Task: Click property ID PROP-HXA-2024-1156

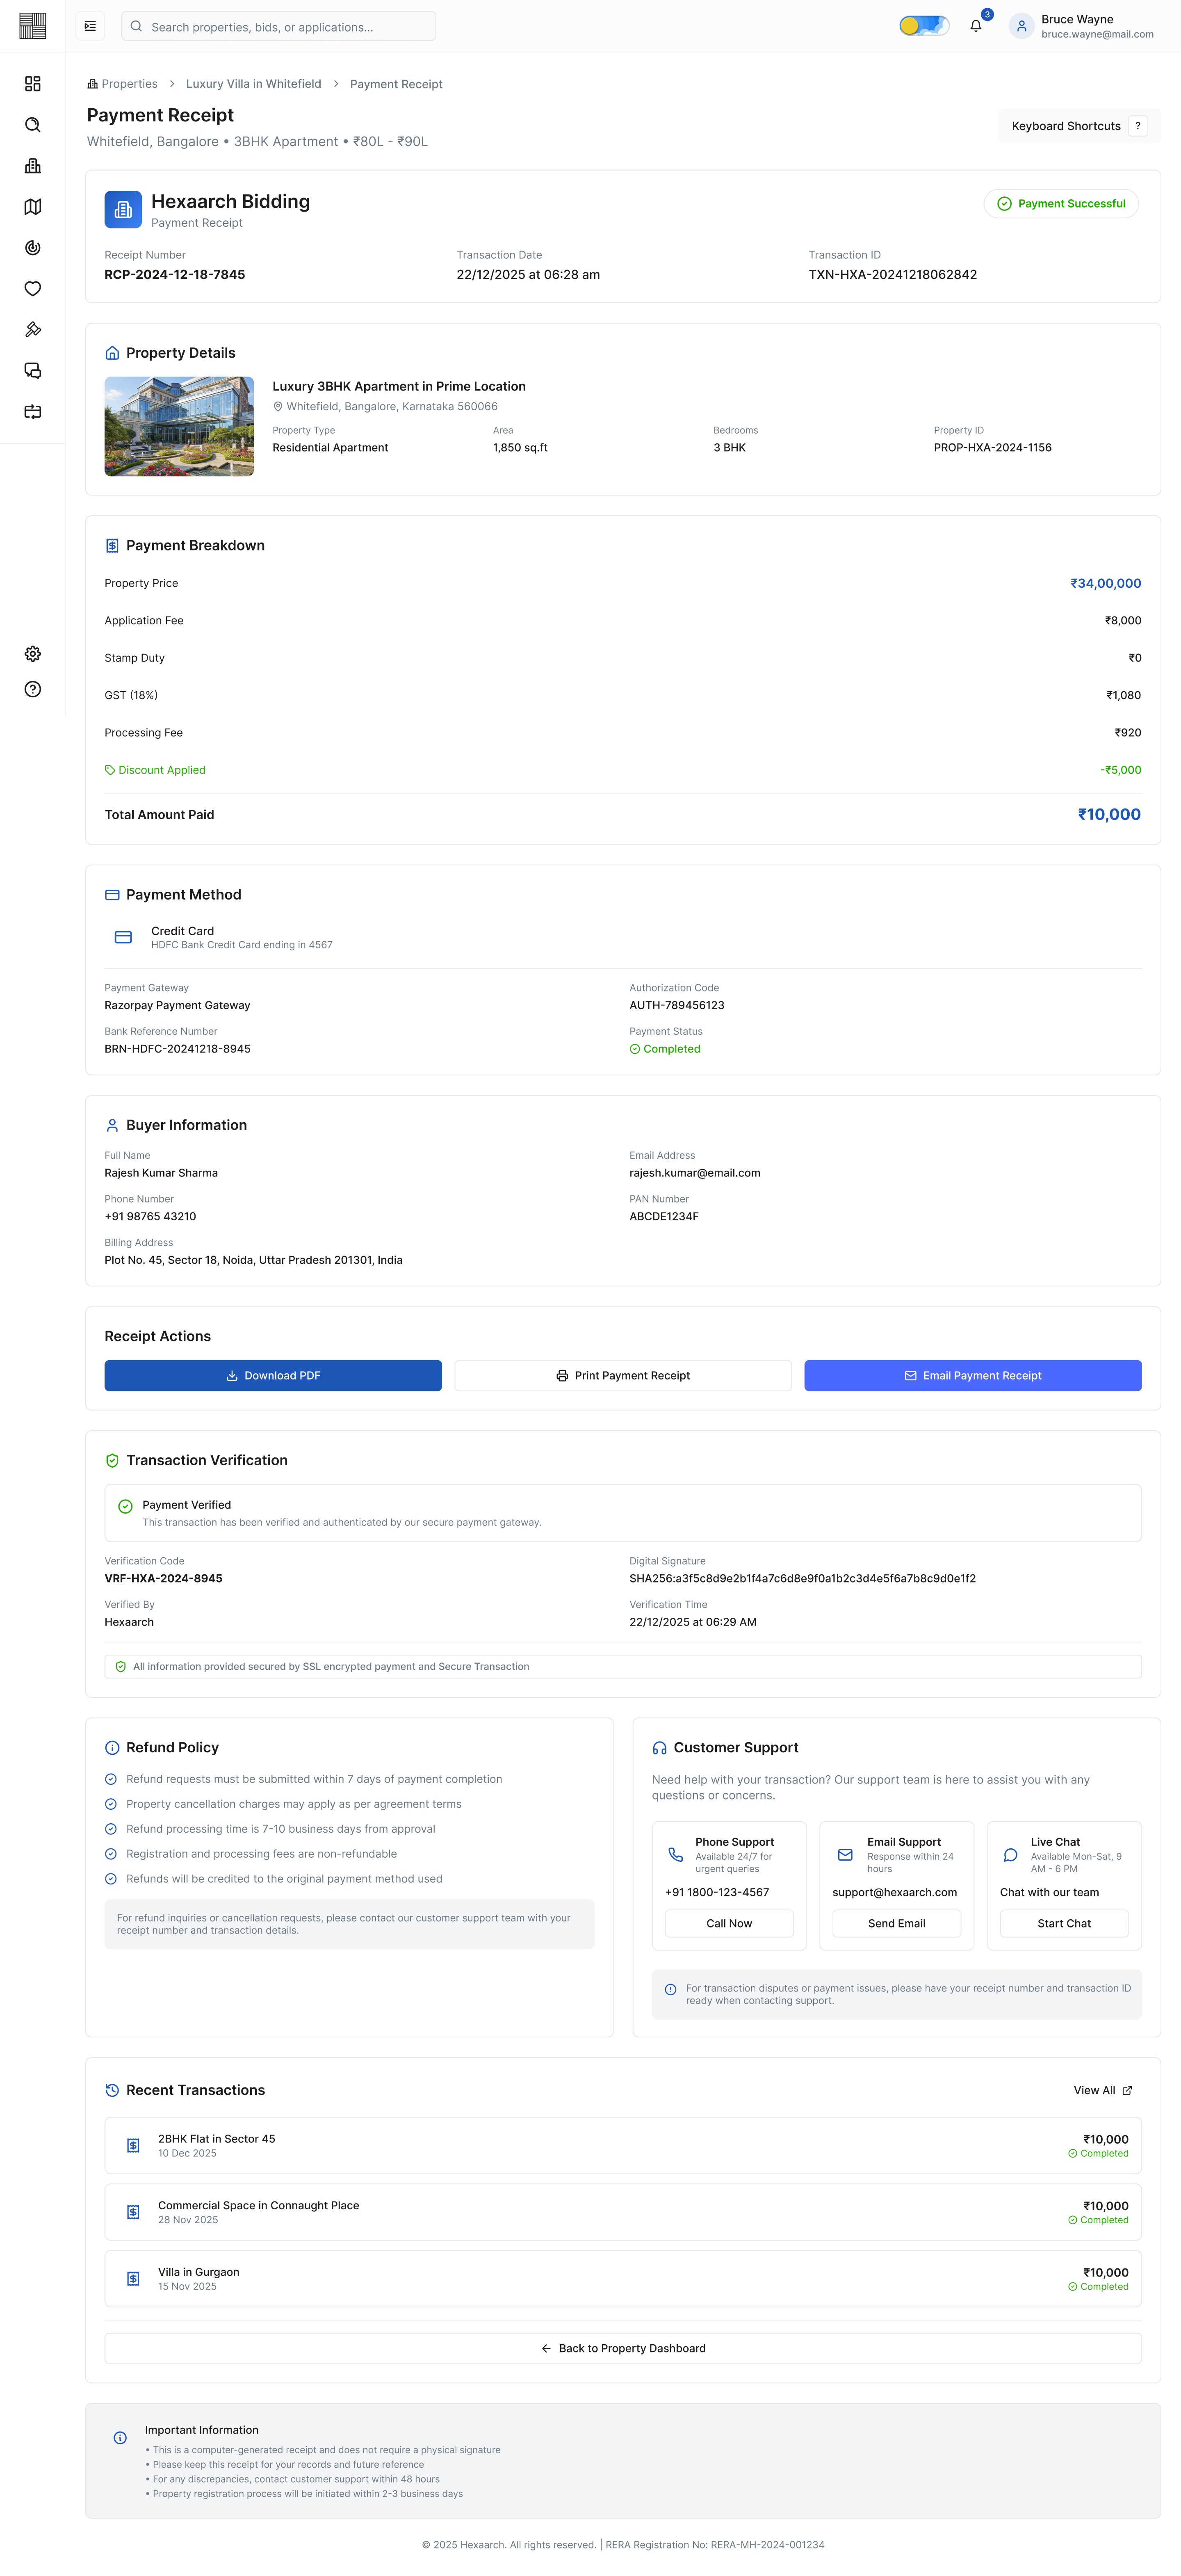Action: (993, 448)
